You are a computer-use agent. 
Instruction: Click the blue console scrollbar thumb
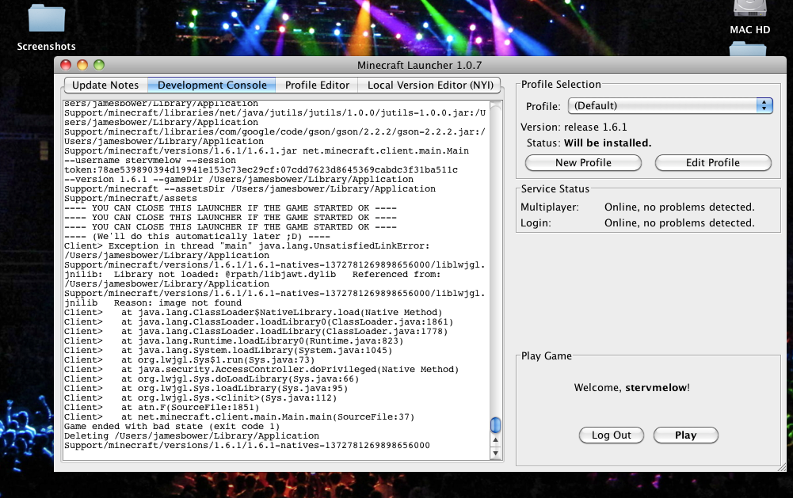tap(495, 425)
